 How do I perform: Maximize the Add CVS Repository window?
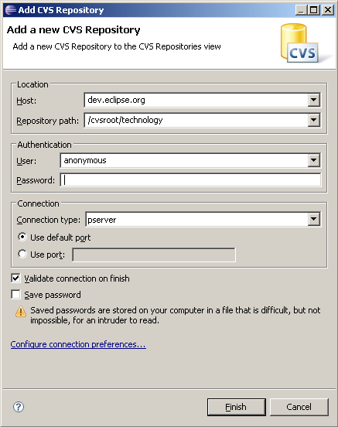click(x=314, y=10)
